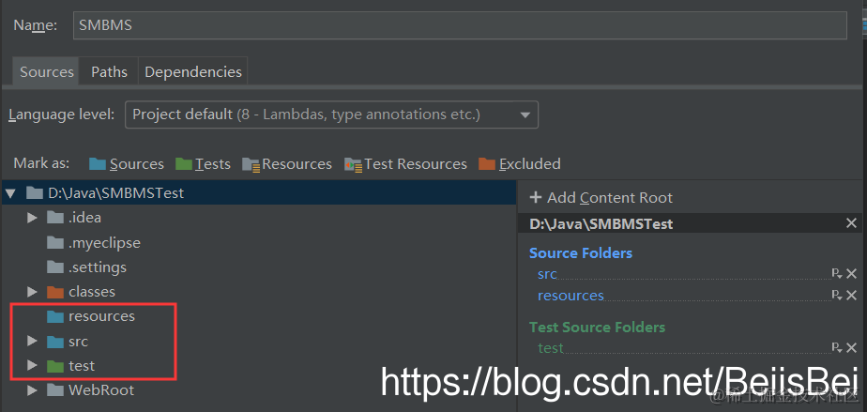
Task: Click the .idea folder icon
Action: [x=55, y=218]
